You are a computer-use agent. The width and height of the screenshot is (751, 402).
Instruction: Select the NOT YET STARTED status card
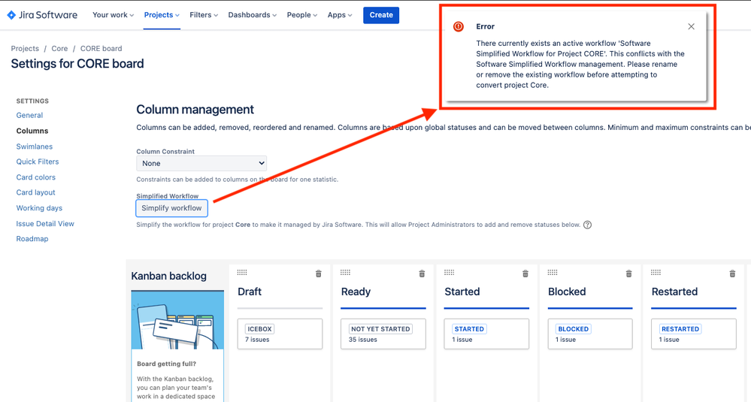coord(383,334)
